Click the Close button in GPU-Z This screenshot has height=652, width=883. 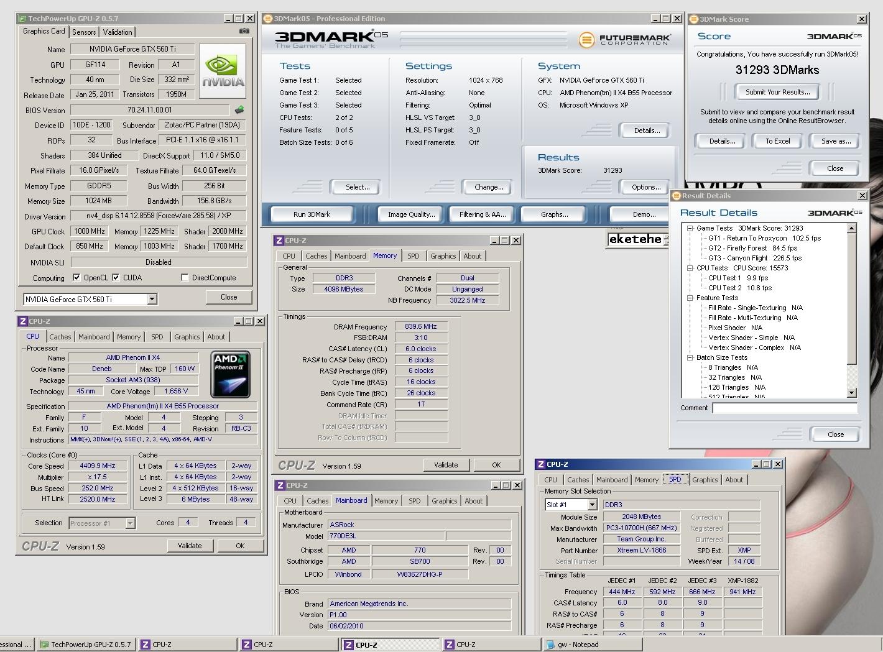[229, 297]
